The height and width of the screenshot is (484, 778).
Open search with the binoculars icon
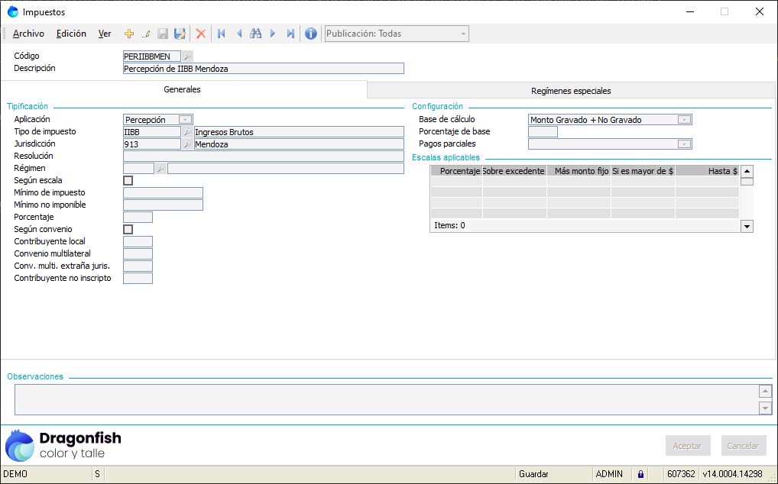coord(255,34)
